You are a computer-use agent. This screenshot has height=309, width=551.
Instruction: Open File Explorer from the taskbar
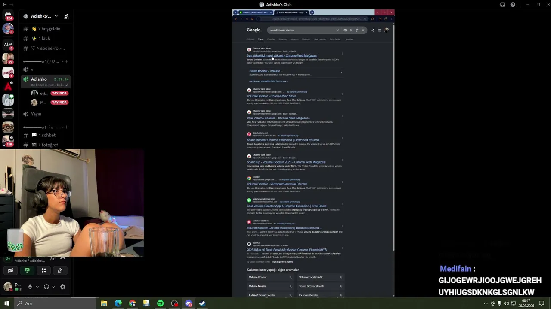pos(104,303)
